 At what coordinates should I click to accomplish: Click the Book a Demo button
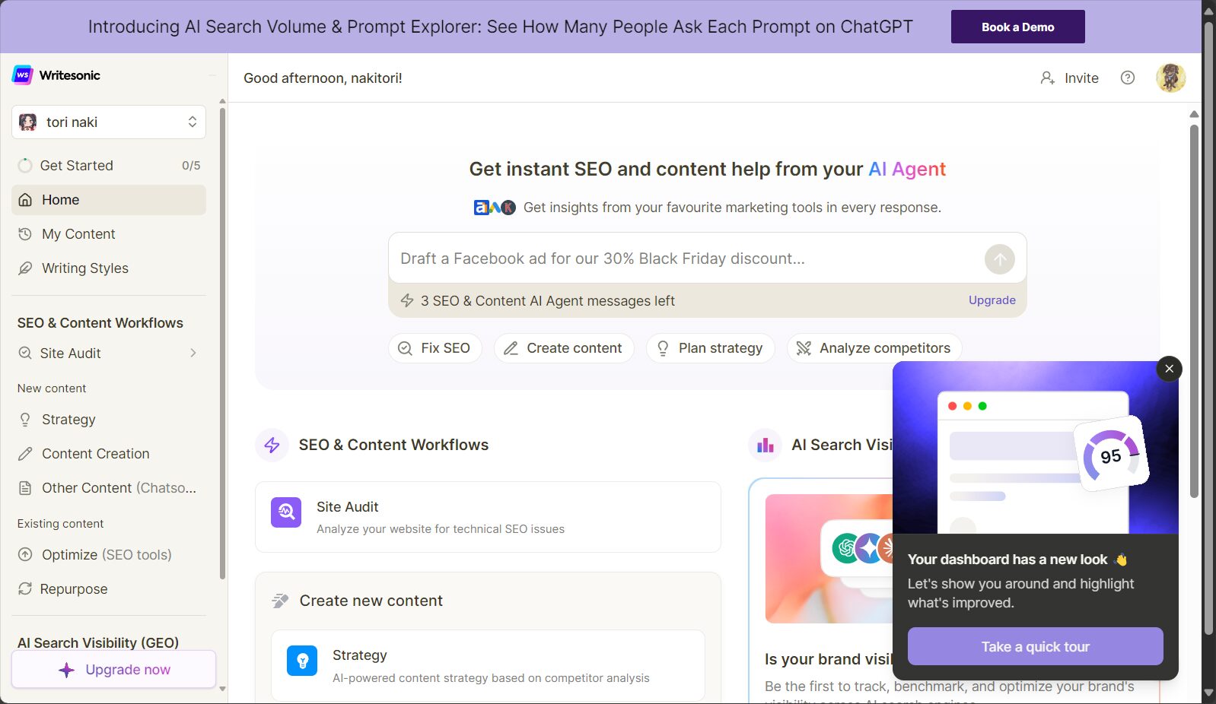click(1017, 27)
